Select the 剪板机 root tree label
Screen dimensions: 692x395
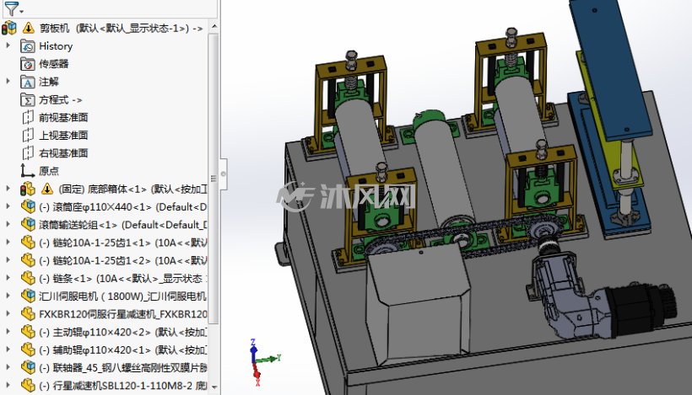121,29
